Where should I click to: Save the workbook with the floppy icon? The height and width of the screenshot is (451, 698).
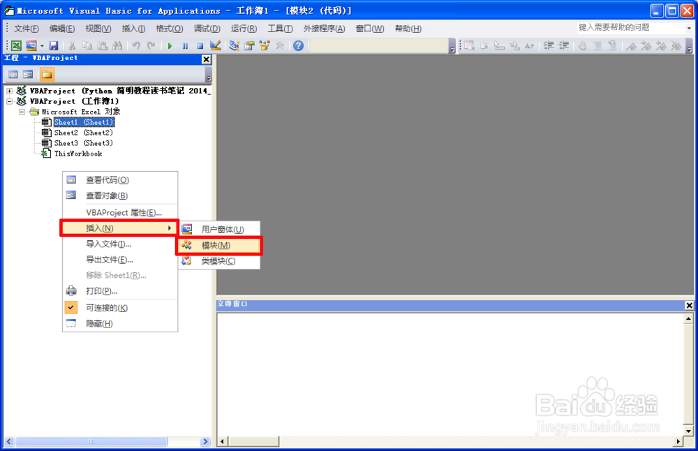[54, 45]
